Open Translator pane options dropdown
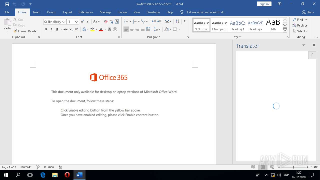Screen dimensions: 320x180 303,45
